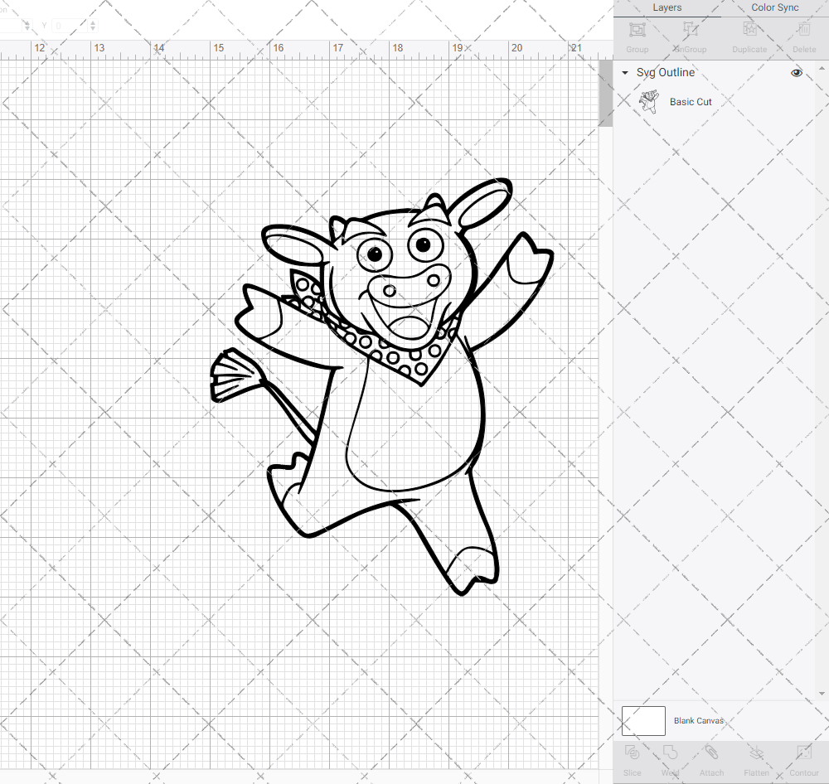This screenshot has height=784, width=829.
Task: Select the Flatten tool
Action: click(756, 758)
